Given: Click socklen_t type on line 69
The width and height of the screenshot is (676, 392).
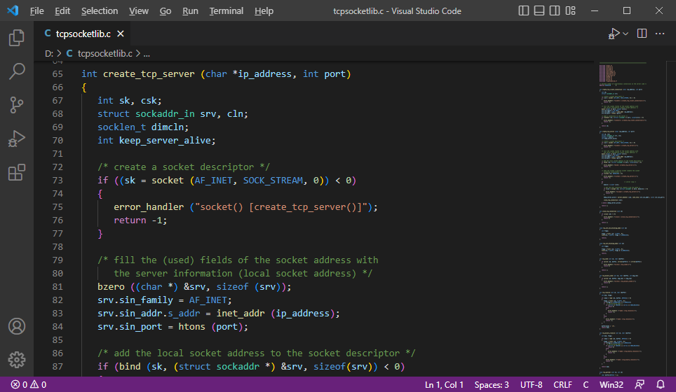Looking at the screenshot, I should click(x=121, y=127).
